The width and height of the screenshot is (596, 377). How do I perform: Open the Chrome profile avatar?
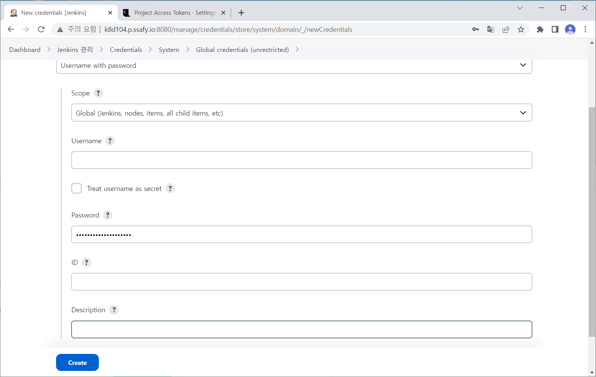pos(570,30)
